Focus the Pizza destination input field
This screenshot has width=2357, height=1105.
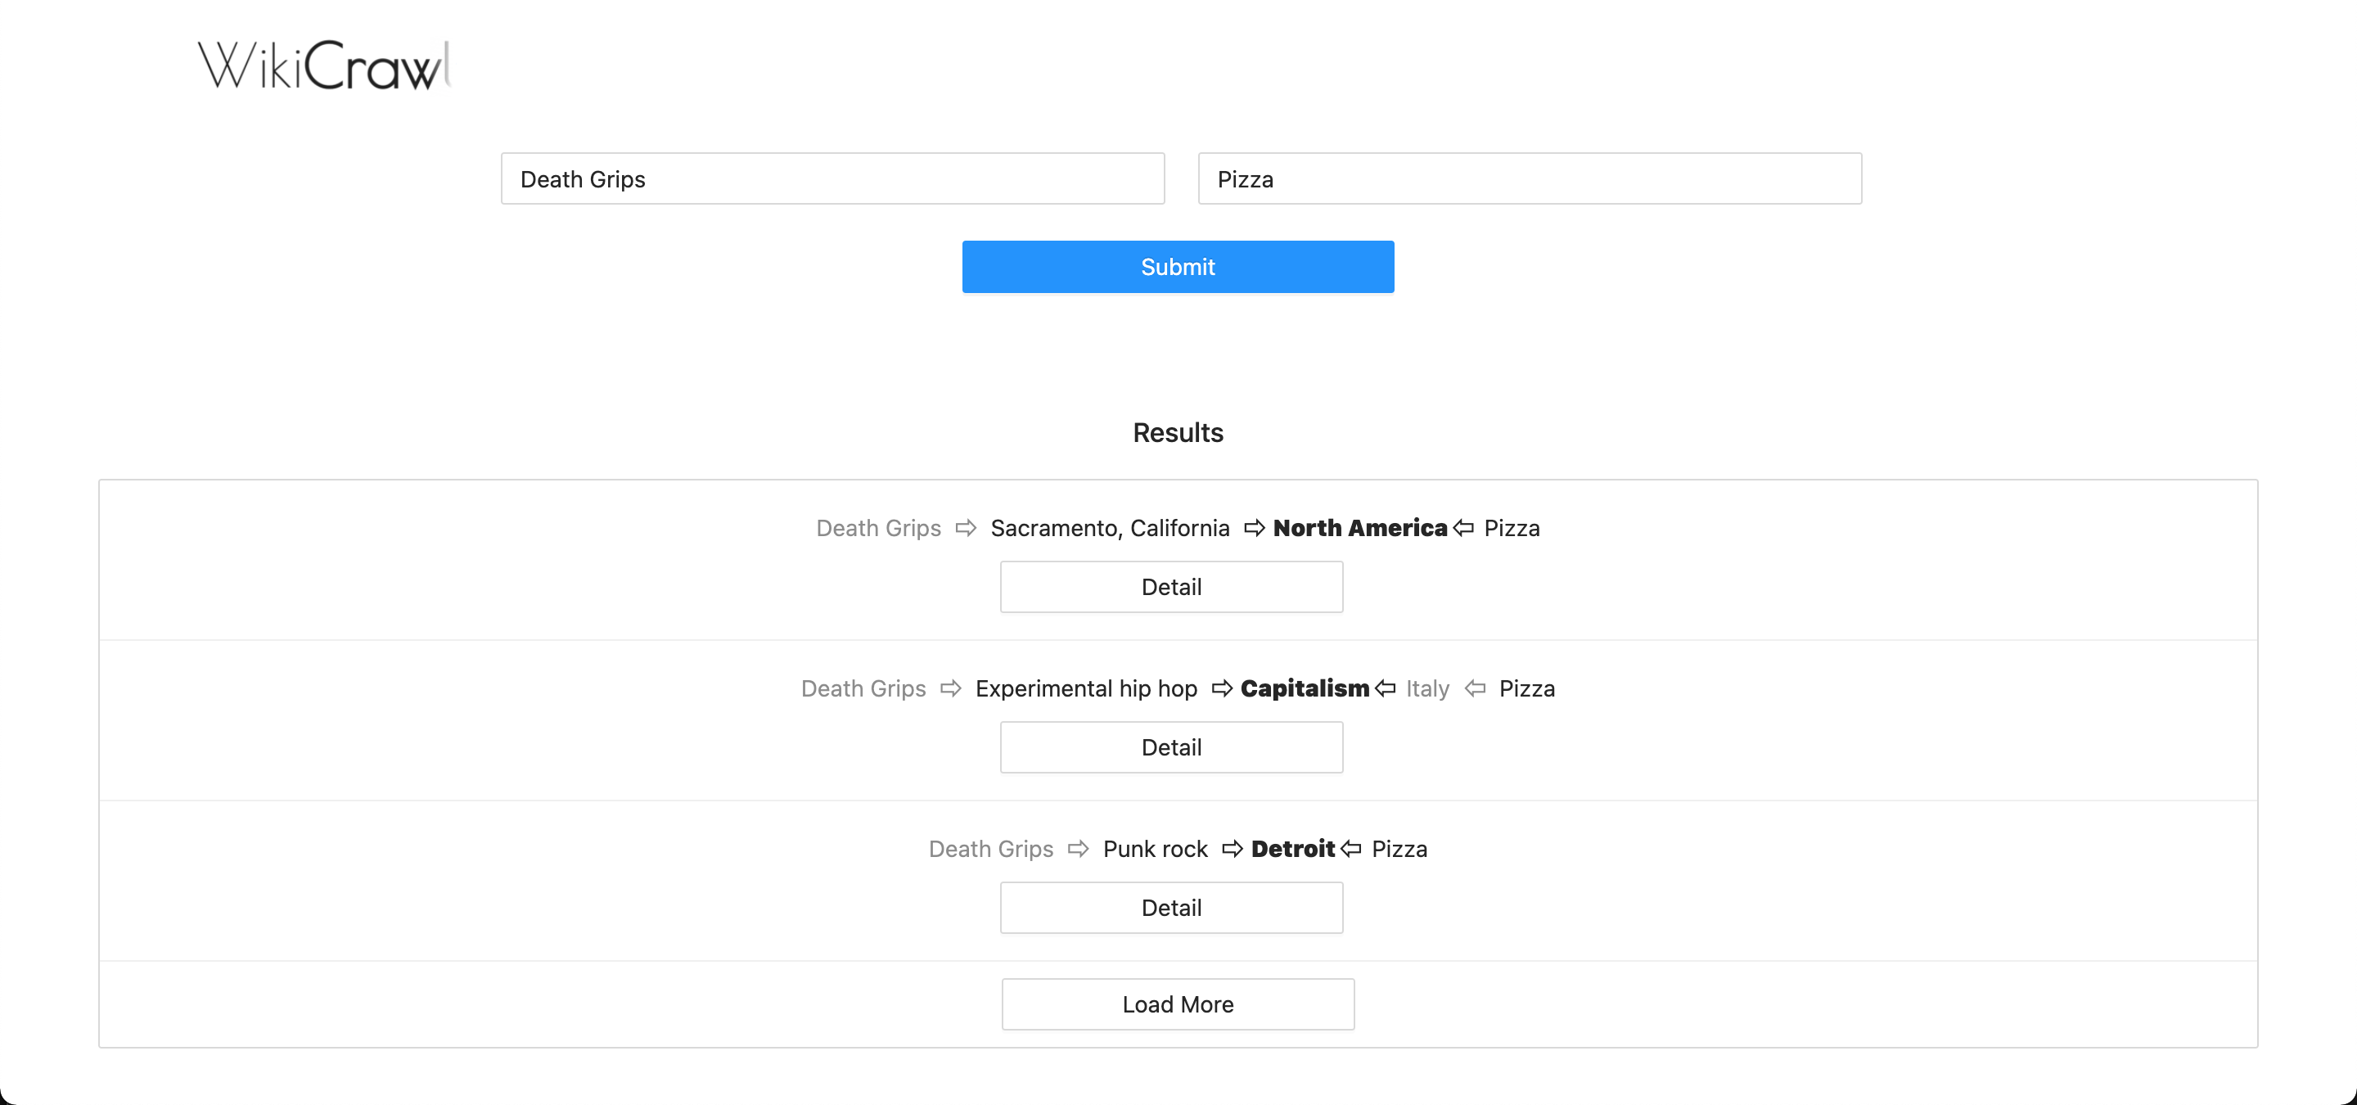1530,178
